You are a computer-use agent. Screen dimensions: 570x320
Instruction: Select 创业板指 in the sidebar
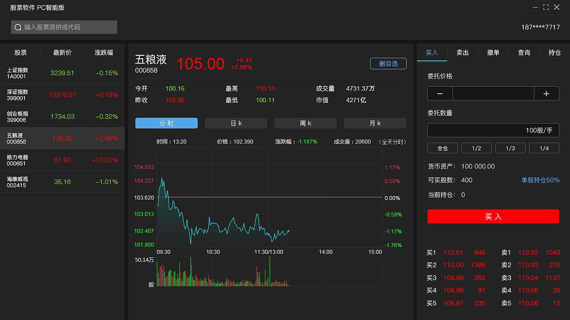62,116
